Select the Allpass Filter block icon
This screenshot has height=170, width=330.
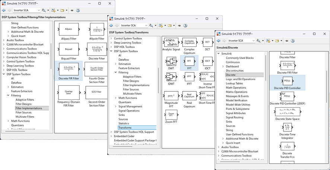click(69, 29)
